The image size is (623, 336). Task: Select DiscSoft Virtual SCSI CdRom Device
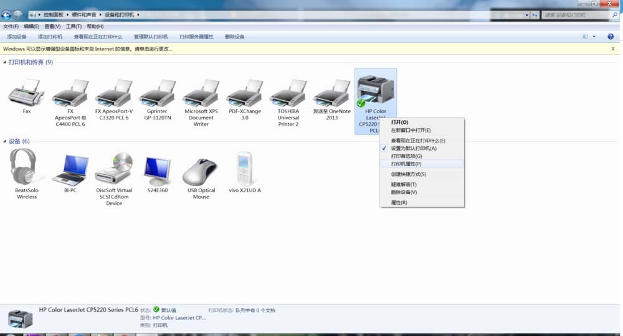114,168
